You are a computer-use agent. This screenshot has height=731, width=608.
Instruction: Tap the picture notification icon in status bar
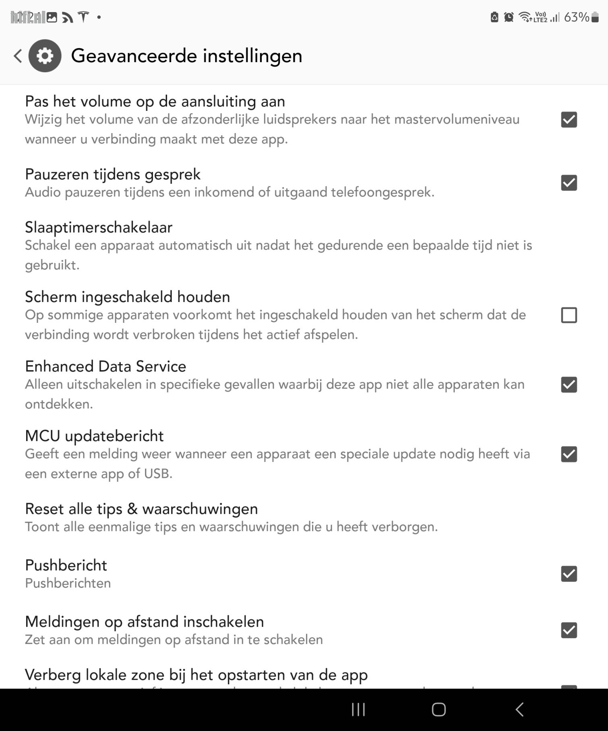click(52, 17)
